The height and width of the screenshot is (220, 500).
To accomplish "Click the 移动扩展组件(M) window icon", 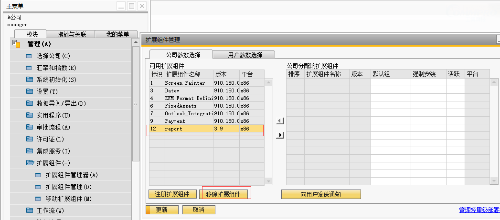I will [38, 199].
